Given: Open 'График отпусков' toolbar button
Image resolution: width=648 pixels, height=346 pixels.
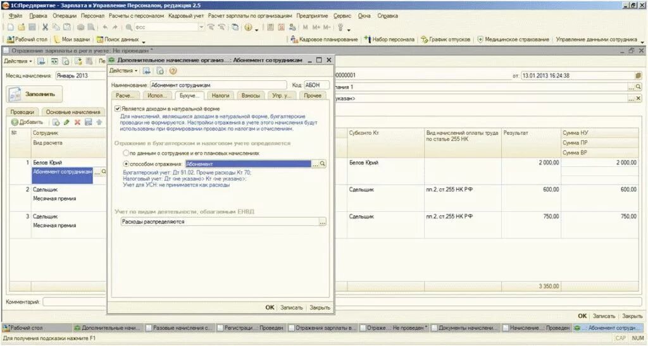Looking at the screenshot, I should pyautogui.click(x=445, y=40).
